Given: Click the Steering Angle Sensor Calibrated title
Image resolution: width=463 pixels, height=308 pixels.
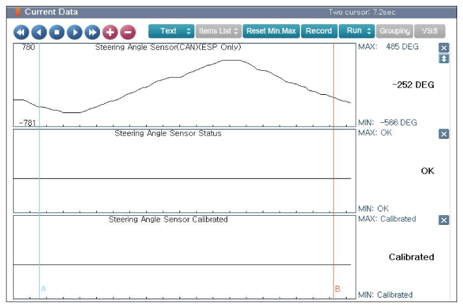Looking at the screenshot, I should click(168, 220).
